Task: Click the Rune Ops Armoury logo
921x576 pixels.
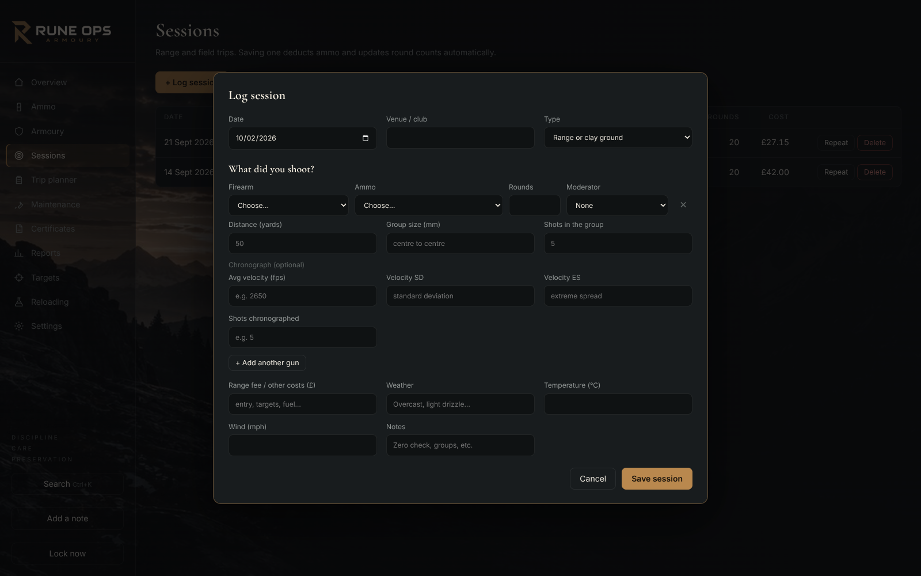Action: coord(62,32)
